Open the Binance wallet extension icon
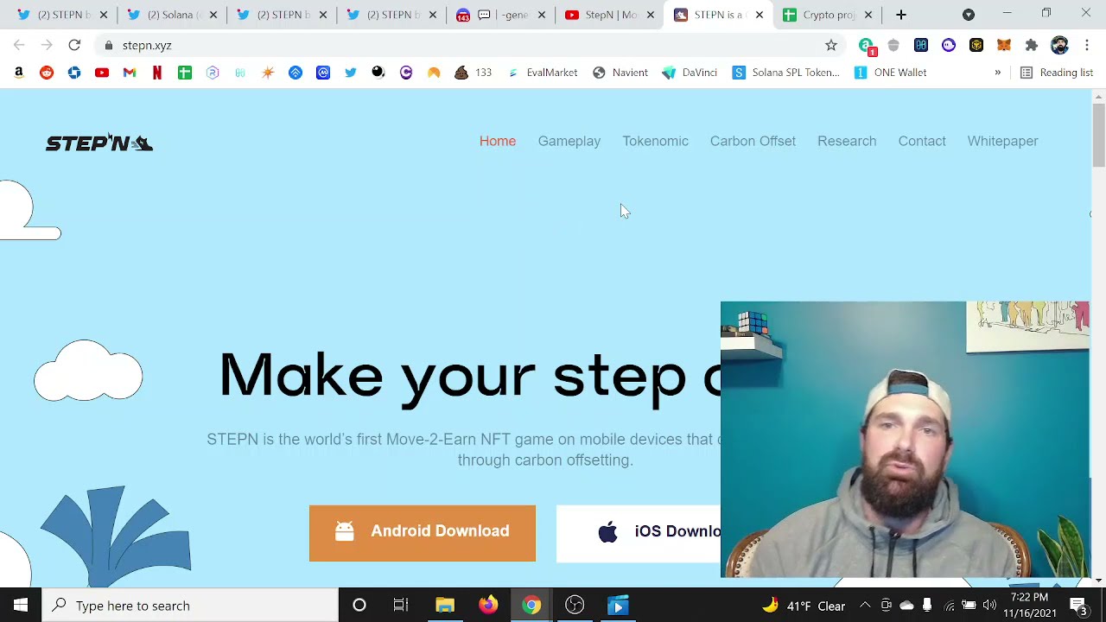Screen dimensions: 1106x622 click(x=976, y=45)
